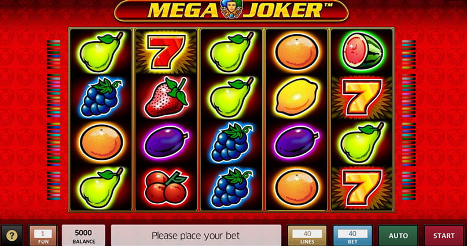Open the BET amount selector
Viewport: 467px width, 246px height.
pyautogui.click(x=352, y=236)
